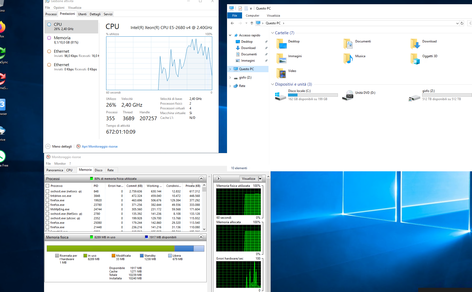Click the up arrow navigation icon

[x=252, y=23]
